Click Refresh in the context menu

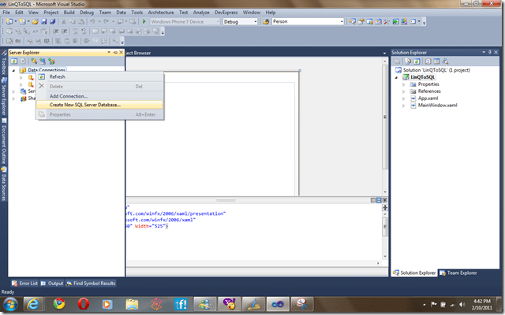tap(58, 76)
